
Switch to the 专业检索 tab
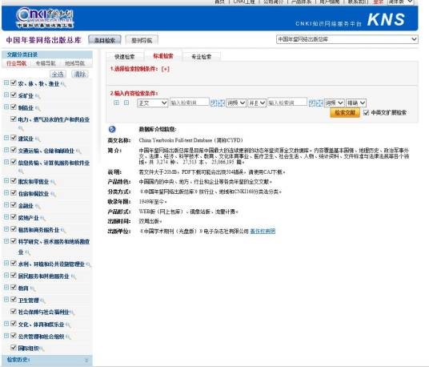(202, 57)
